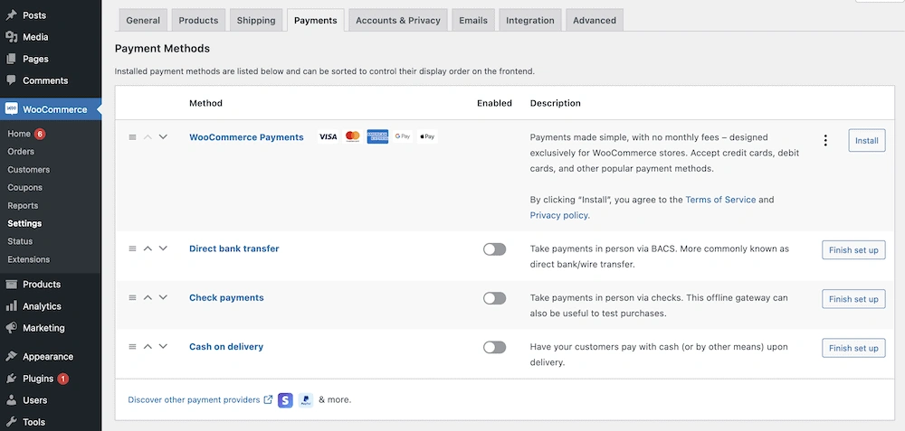Screen dimensions: 905x431
Task: Turn on Cash on delivery toggle
Action: [494, 347]
